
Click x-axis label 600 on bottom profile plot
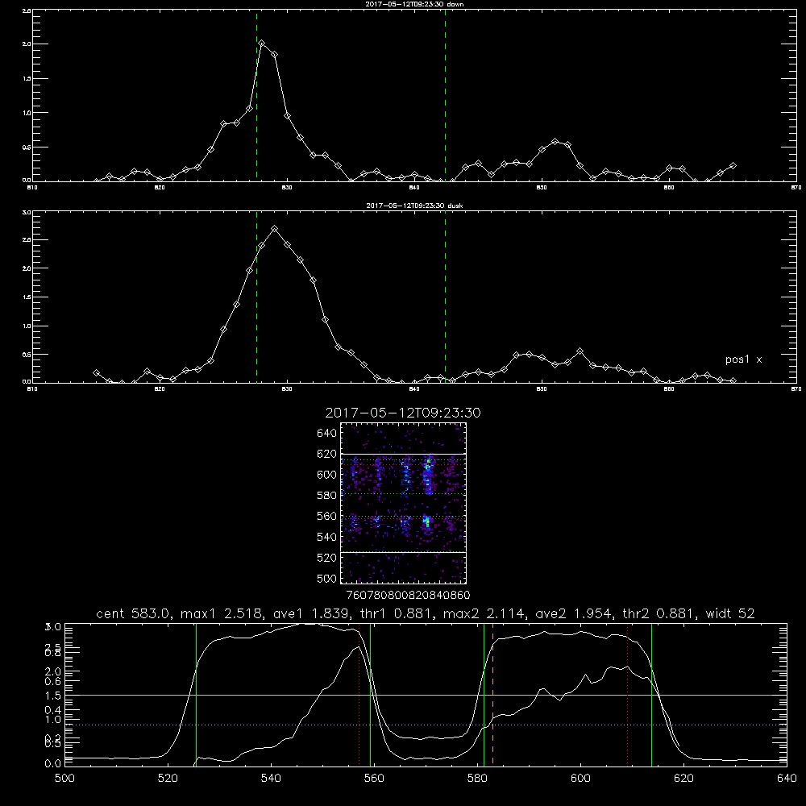coord(580,779)
